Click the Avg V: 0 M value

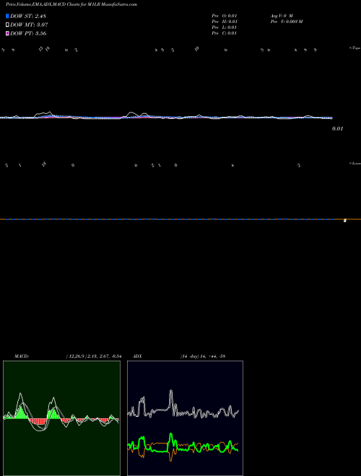pyautogui.click(x=282, y=16)
